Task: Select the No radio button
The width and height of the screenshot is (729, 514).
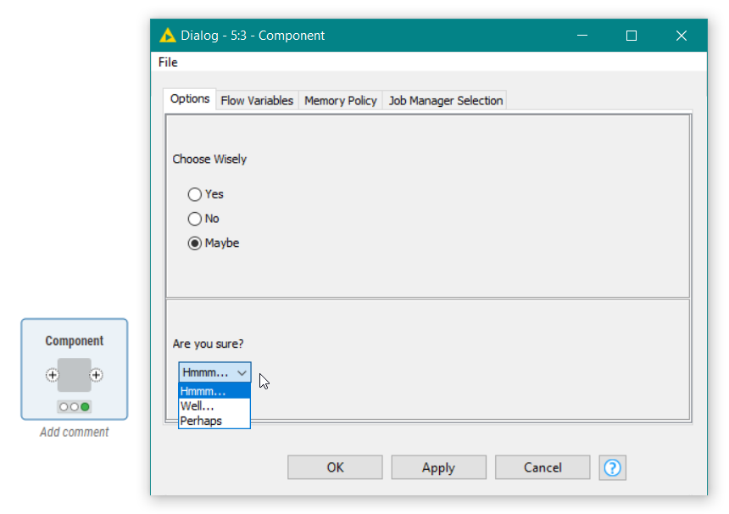Action: click(195, 219)
